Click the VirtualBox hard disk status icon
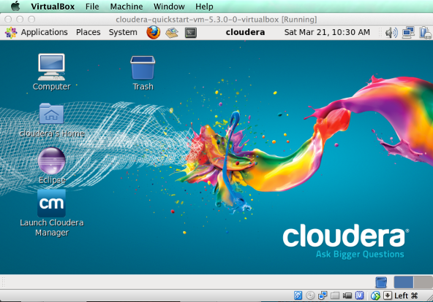 click(x=298, y=295)
